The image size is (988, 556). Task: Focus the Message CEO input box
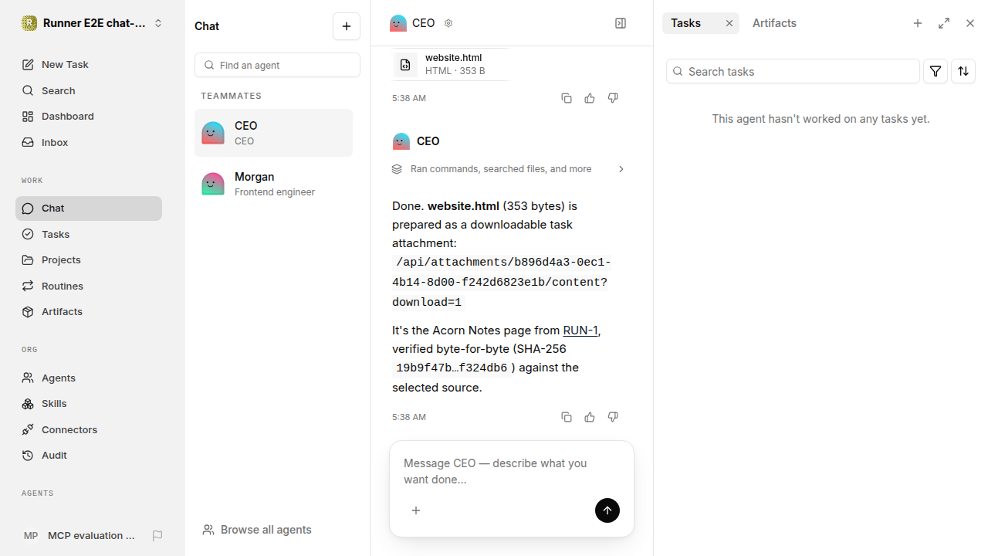click(x=511, y=471)
